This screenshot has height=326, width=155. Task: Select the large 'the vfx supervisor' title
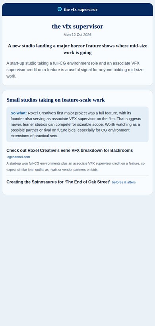click(x=77, y=26)
